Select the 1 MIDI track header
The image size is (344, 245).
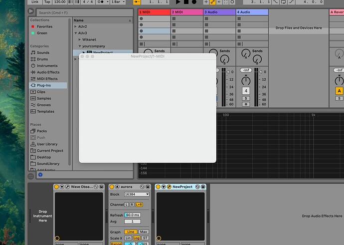[154, 12]
